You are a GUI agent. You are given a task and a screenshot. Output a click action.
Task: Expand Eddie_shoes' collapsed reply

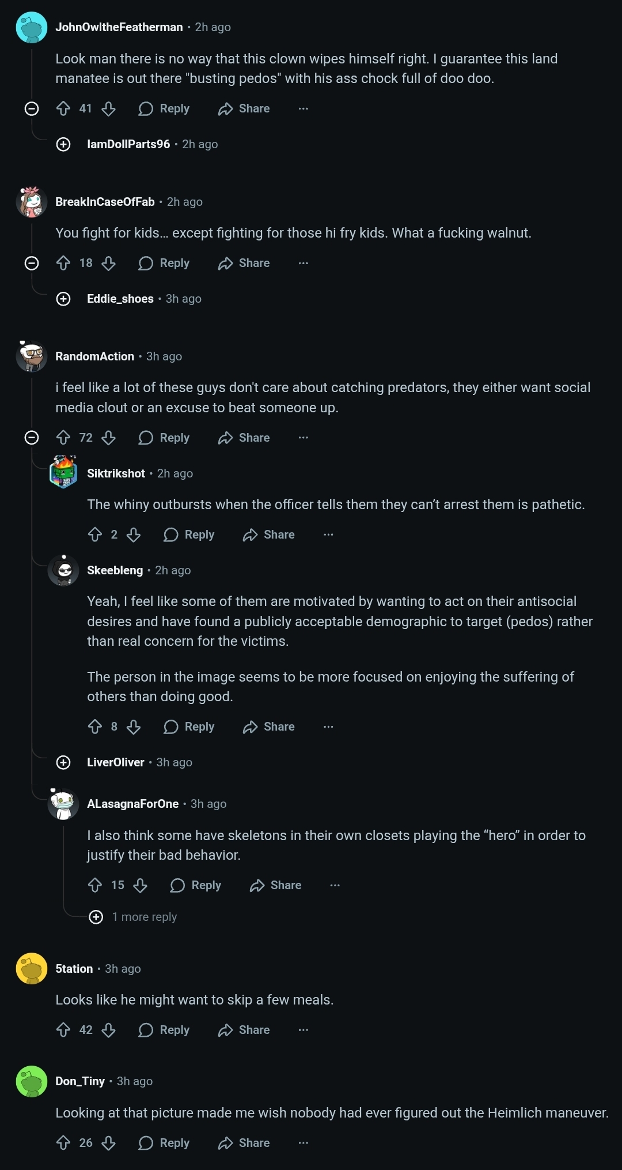(63, 299)
